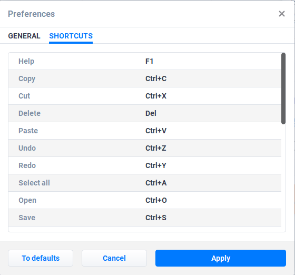
Task: Select the Help shortcut row
Action: (x=145, y=61)
